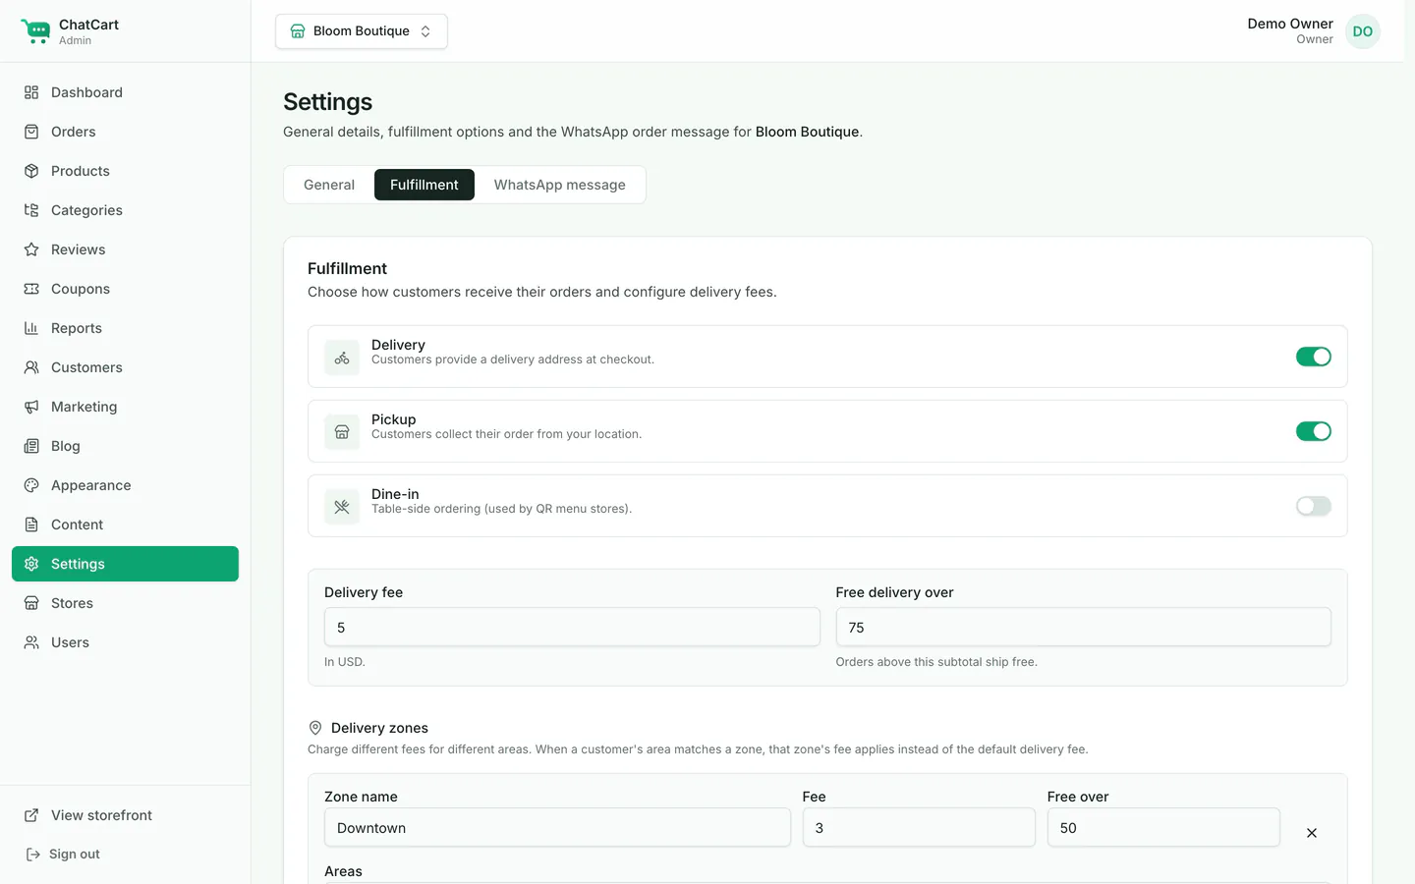Screen dimensions: 1415x884
Task: Click the Downtown zone Fee input
Action: tap(919, 827)
